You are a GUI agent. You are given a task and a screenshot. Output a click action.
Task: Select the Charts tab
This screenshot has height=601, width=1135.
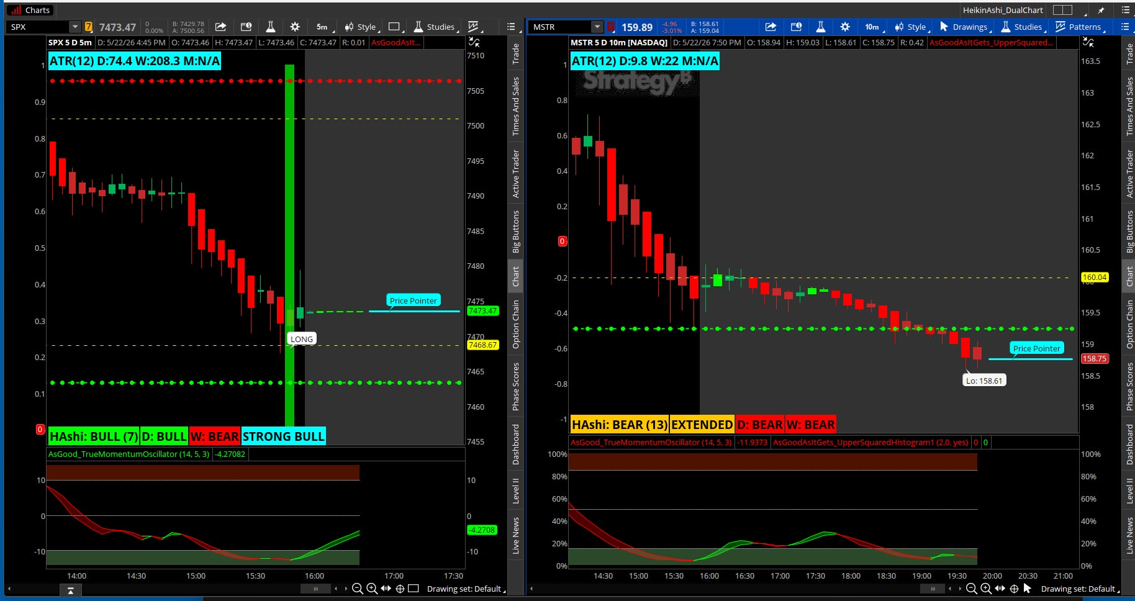click(30, 10)
